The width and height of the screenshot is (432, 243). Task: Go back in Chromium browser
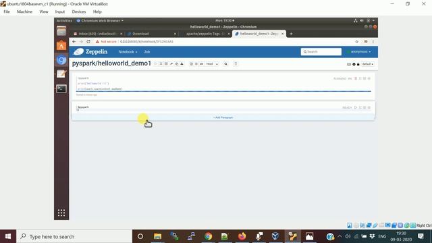(x=74, y=42)
